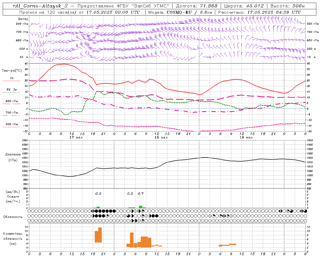Click the (мм/1ч.) precipitation unit label
320x256 pixels.
13,201
